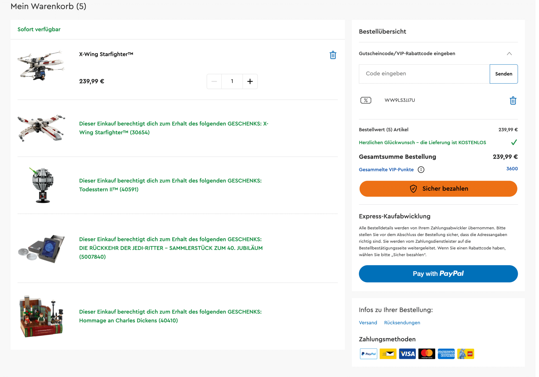
Task: Click the Mein Warenkorb (5) heading
Action: [48, 6]
